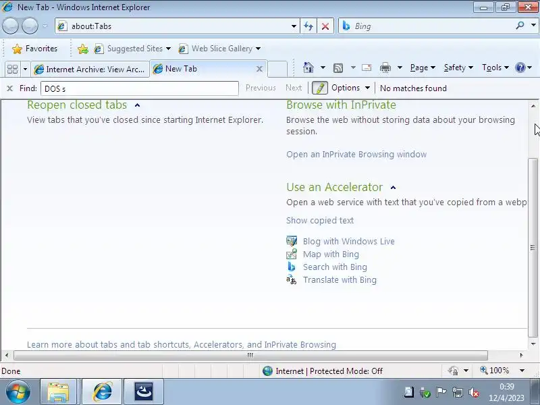Click the network tray icon
The height and width of the screenshot is (405, 540).
[458, 392]
